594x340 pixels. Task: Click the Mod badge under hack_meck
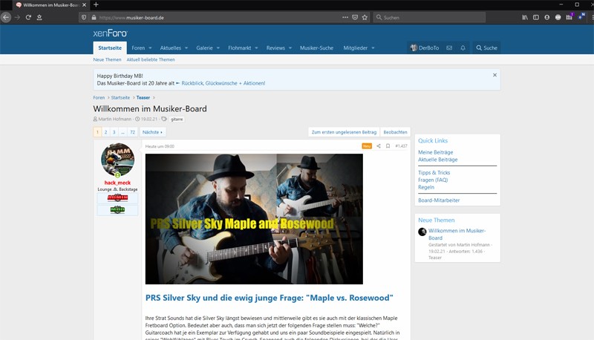(117, 210)
